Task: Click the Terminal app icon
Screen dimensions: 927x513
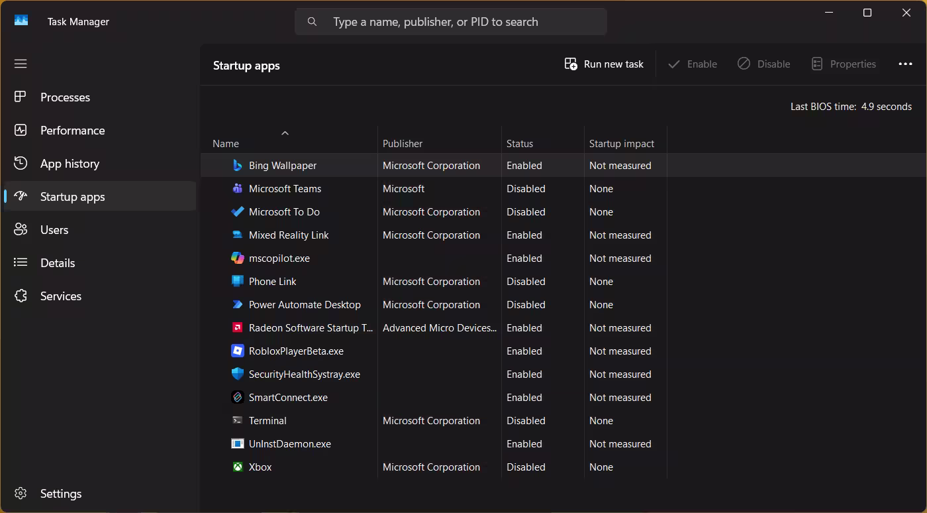Action: tap(237, 420)
